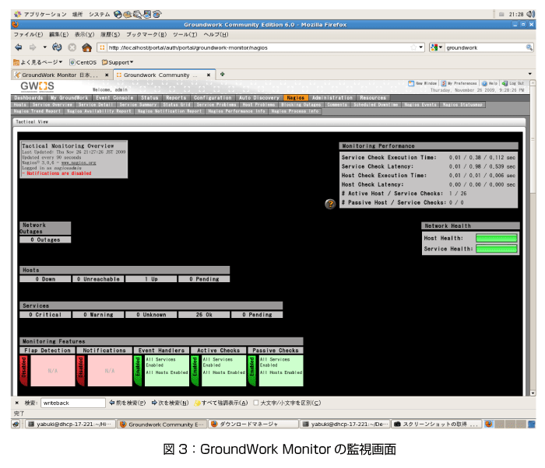
Task: Click the Firefox icon in bottom panel tray
Action: [489, 424]
